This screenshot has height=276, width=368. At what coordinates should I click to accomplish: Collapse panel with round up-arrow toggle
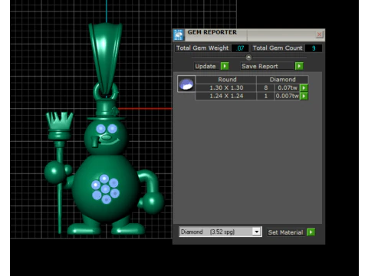tap(248, 58)
